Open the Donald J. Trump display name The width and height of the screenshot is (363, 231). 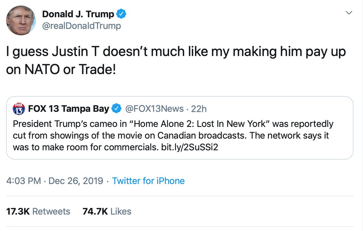pyautogui.click(x=78, y=14)
